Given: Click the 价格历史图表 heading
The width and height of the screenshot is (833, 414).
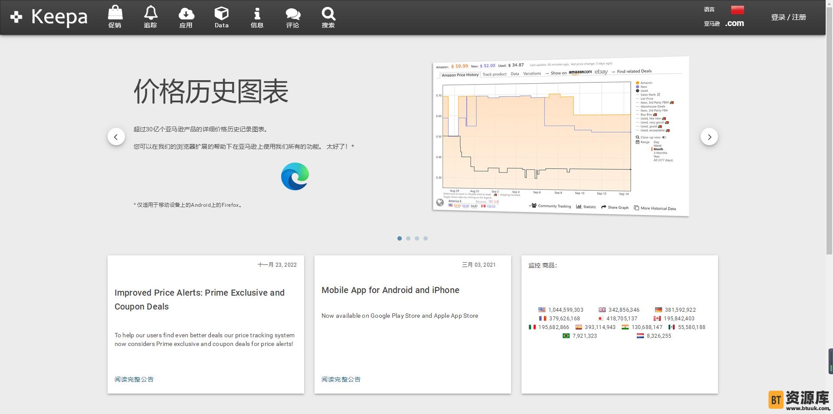Looking at the screenshot, I should tap(211, 91).
